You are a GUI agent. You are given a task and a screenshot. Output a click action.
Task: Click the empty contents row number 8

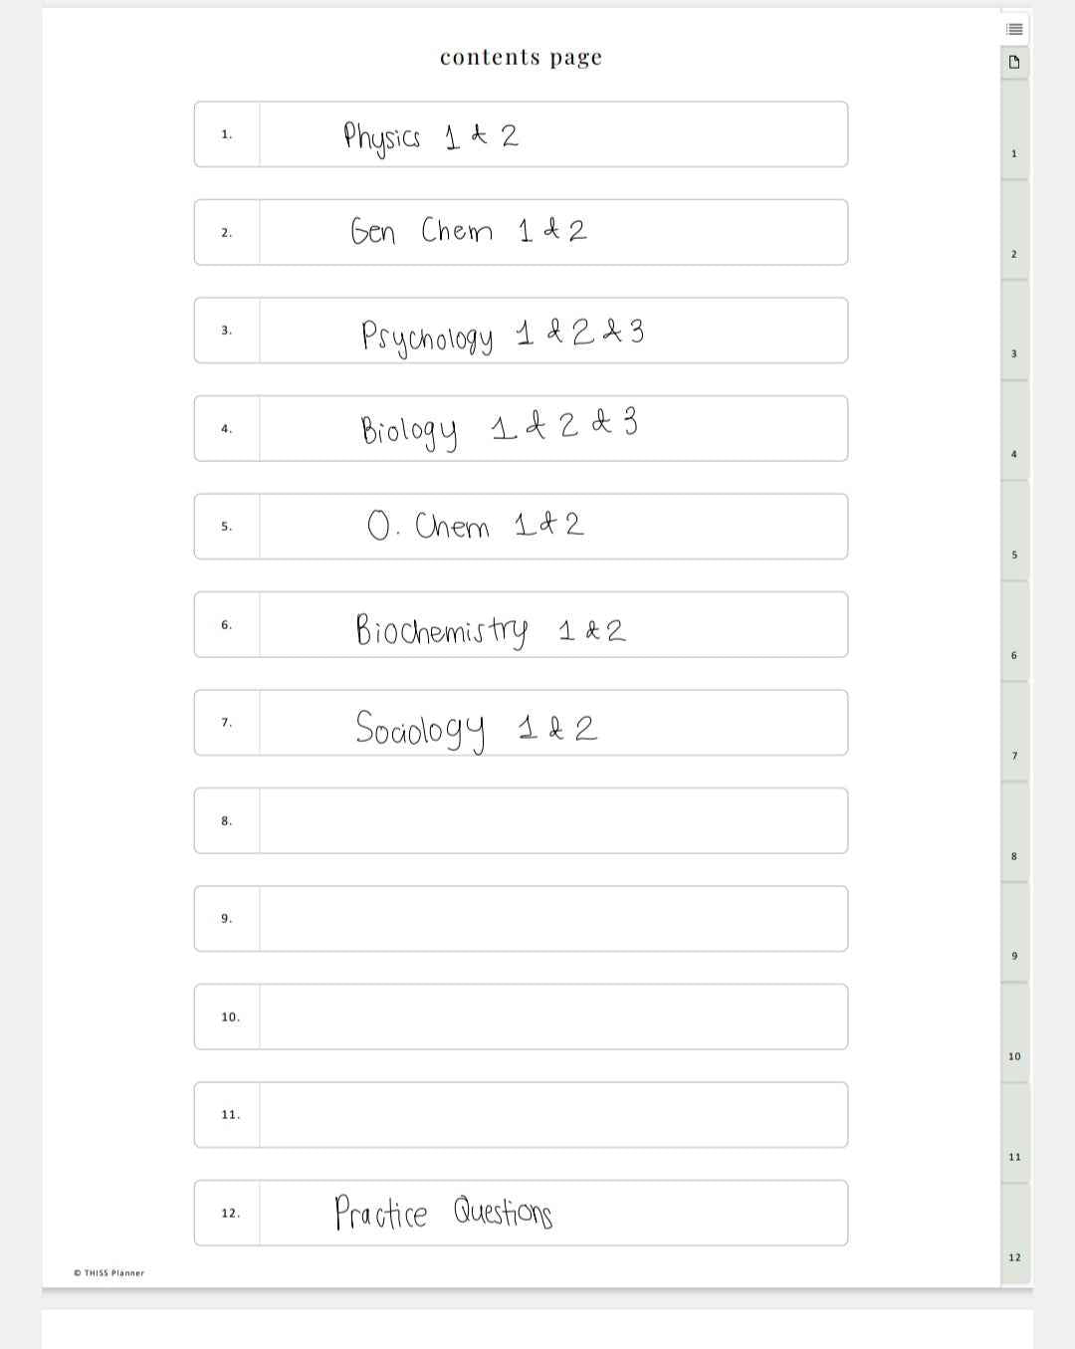tap(552, 820)
